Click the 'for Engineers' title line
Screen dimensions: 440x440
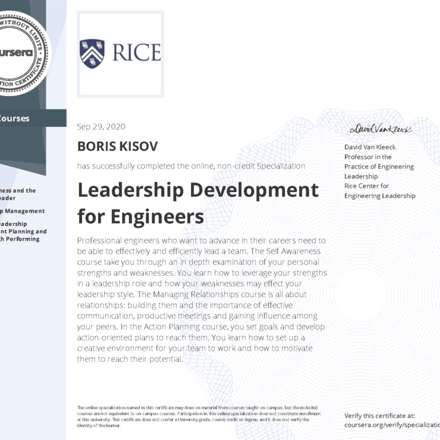[141, 217]
